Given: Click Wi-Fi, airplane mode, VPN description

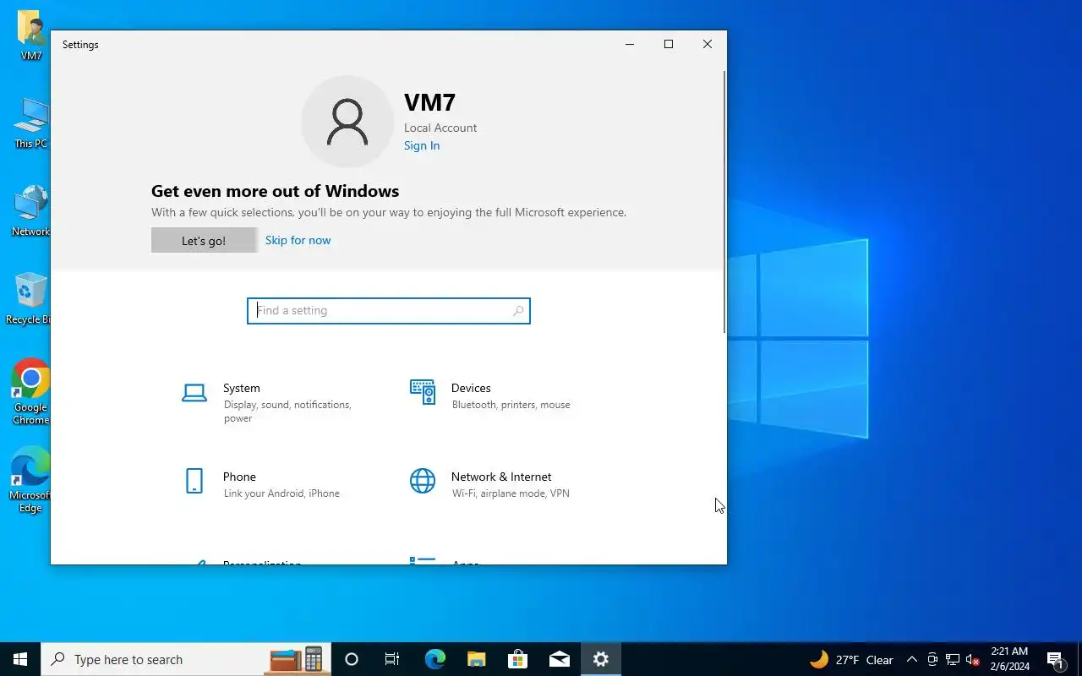Looking at the screenshot, I should coord(511,493).
